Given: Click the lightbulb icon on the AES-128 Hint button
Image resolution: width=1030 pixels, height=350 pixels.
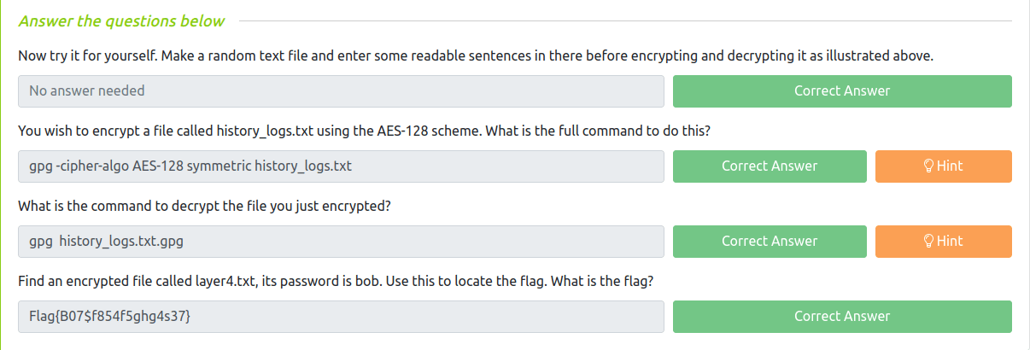Looking at the screenshot, I should (x=929, y=166).
